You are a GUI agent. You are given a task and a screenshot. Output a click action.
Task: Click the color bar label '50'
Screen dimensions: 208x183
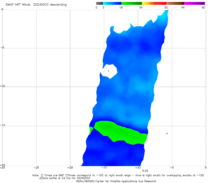pyautogui.click(x=166, y=7)
